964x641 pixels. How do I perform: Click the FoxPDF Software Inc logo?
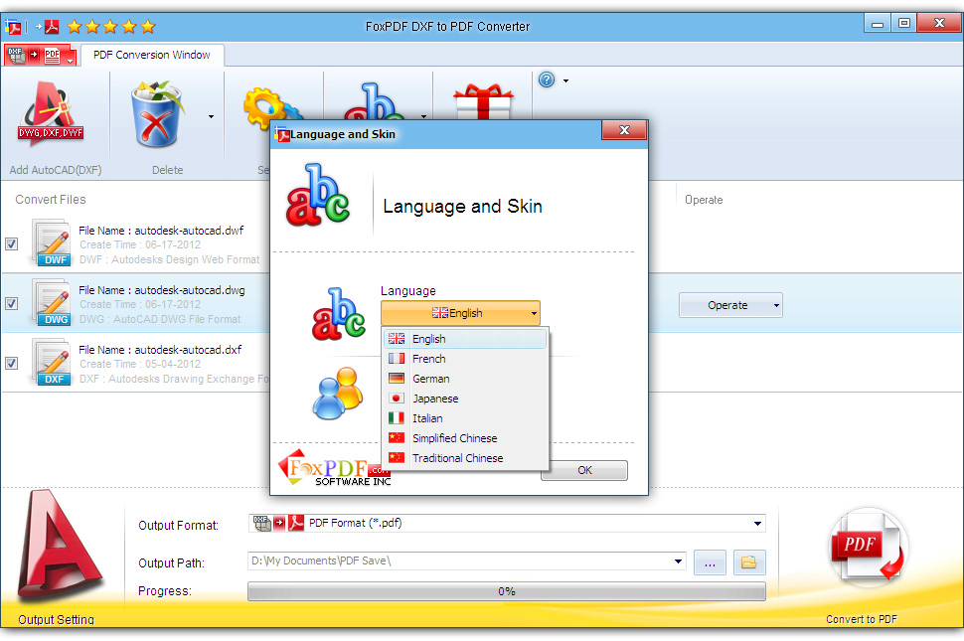334,469
